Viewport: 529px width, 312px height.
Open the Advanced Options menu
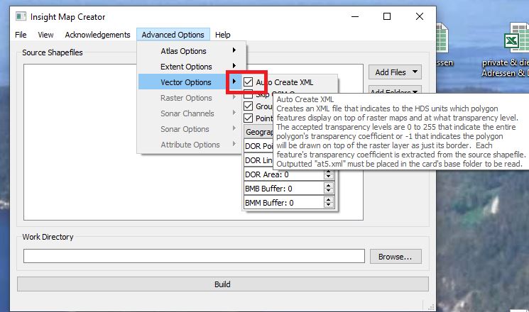[x=173, y=35]
